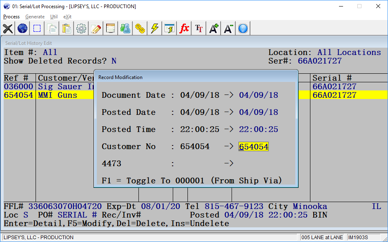
Task: Click the 4473 label in the dialog
Action: 111,163
